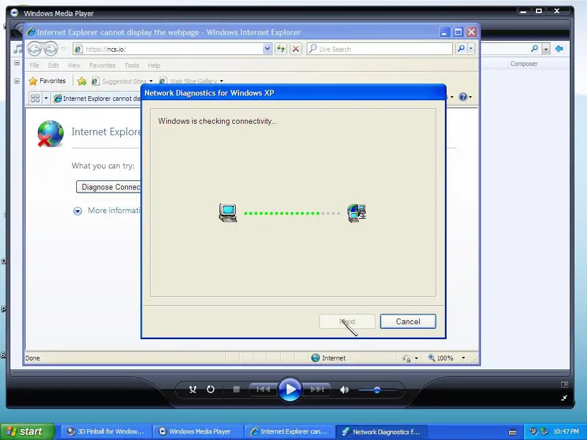Click the More information link text

point(114,210)
